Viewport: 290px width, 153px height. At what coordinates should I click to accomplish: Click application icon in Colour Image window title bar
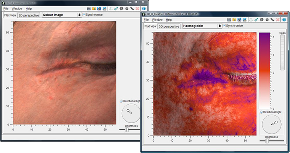(3, 3)
